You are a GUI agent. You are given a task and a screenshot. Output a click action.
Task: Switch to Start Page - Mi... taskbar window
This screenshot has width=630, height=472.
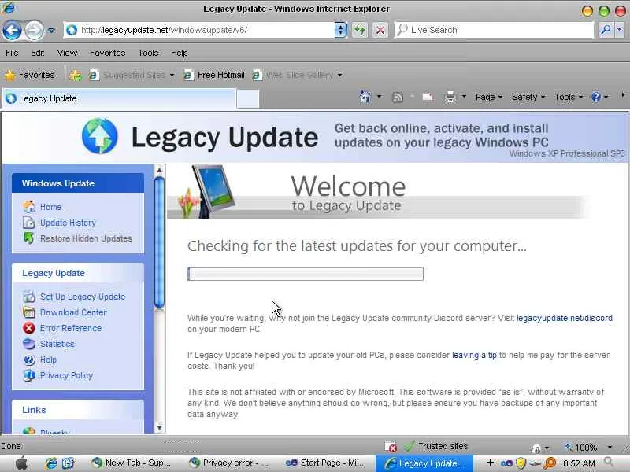click(x=325, y=463)
